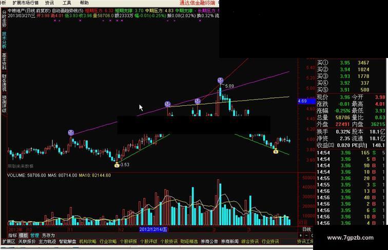Click the 外盘 22491 value

coord(343,124)
